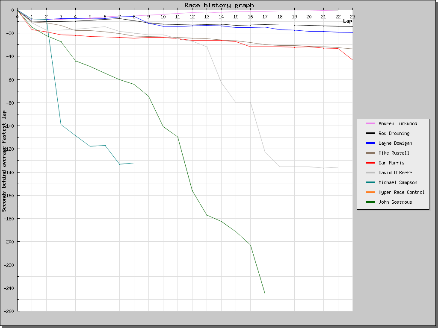Select the legend name John Goasdoue

pyautogui.click(x=395, y=202)
